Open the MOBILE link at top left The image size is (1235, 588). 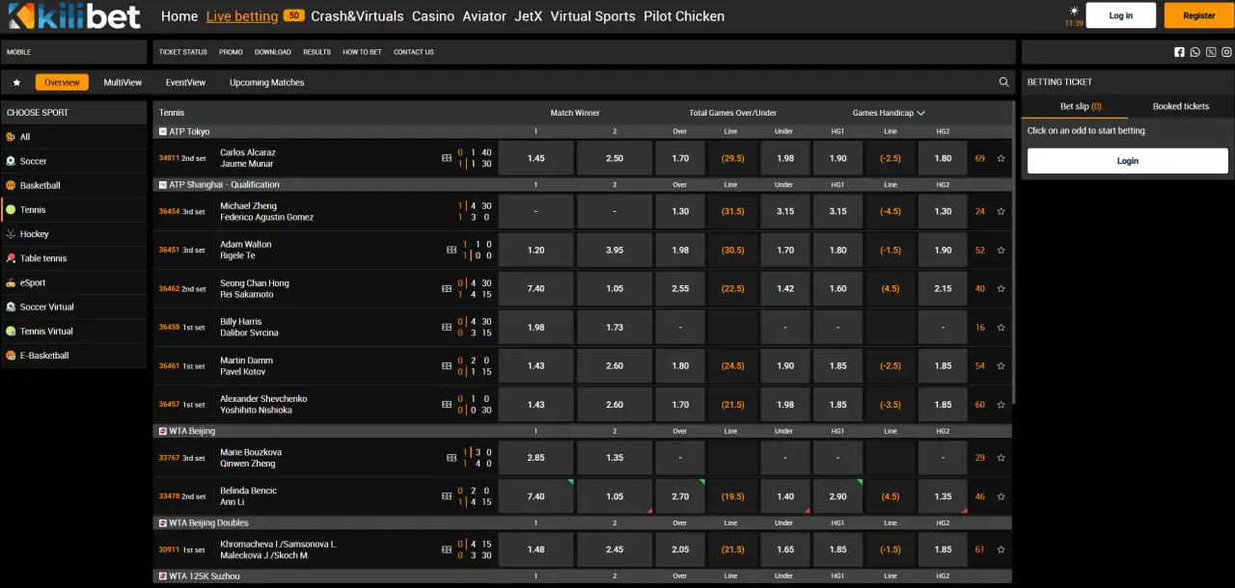(19, 52)
